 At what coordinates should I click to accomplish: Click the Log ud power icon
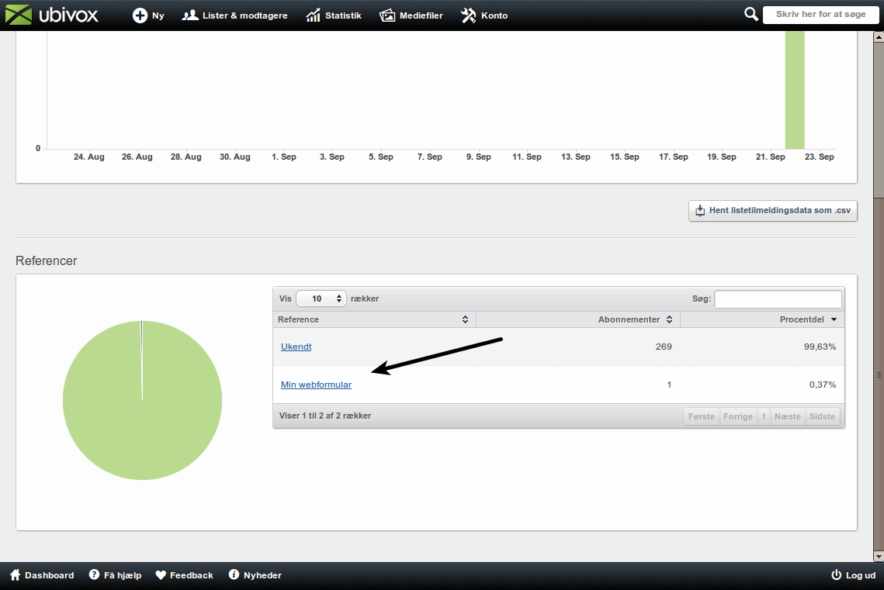pyautogui.click(x=836, y=574)
